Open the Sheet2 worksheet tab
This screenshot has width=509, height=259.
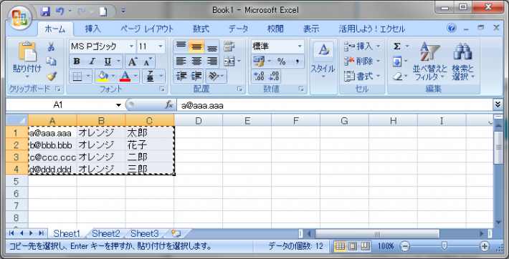tap(106, 233)
